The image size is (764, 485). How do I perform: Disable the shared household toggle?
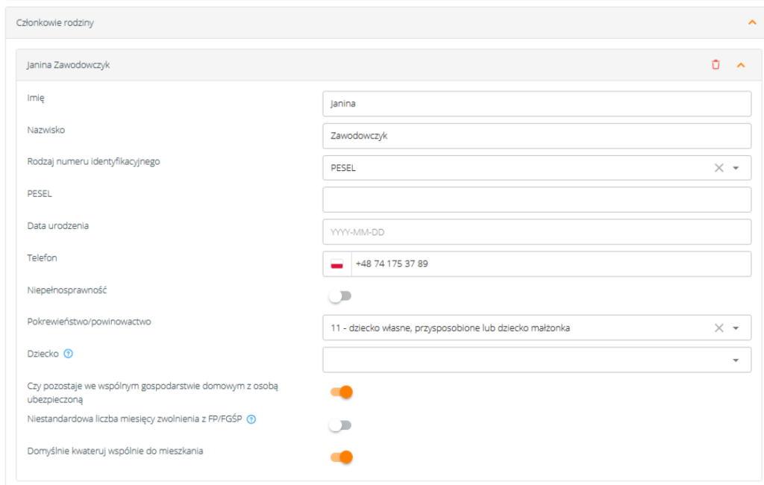pos(341,392)
